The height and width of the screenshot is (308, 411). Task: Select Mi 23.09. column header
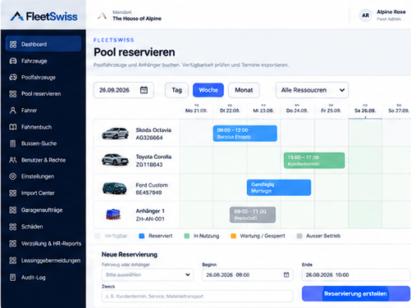[x=263, y=111]
